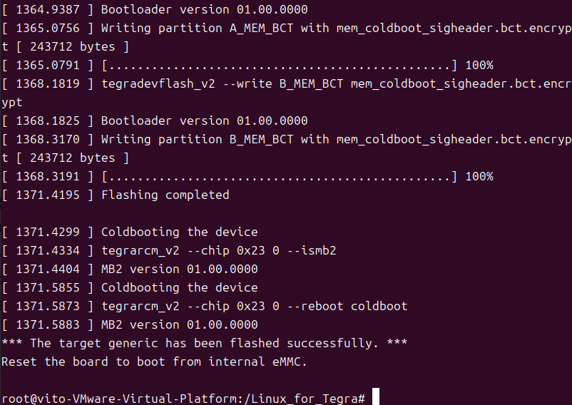Click the 'Flashing completed' log line
The image size is (572, 405).
tap(116, 195)
